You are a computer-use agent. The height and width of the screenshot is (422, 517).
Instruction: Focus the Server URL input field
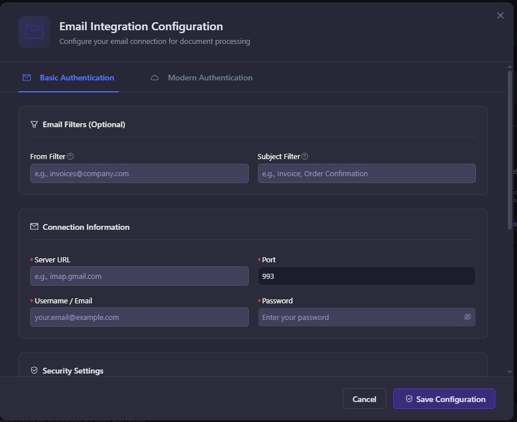pos(139,276)
